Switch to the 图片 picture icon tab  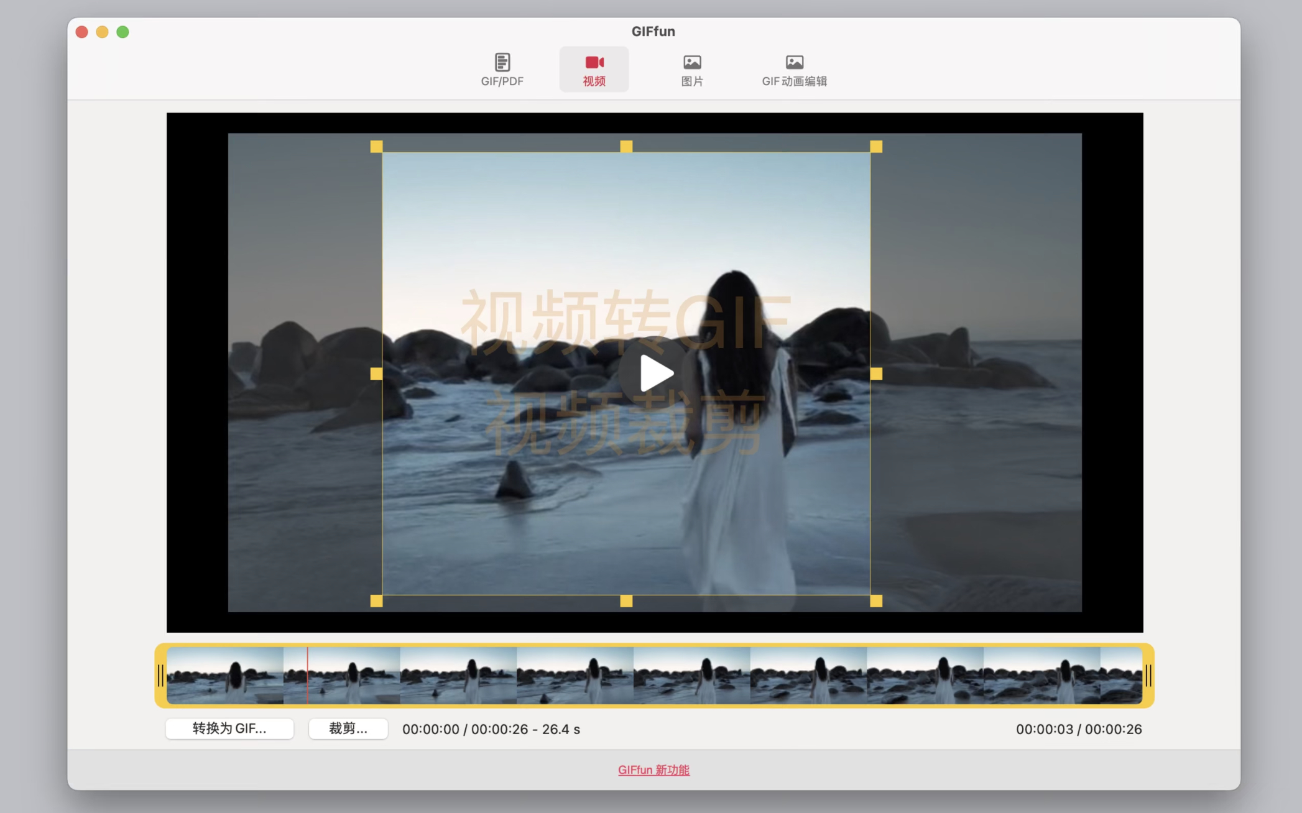pyautogui.click(x=691, y=63)
